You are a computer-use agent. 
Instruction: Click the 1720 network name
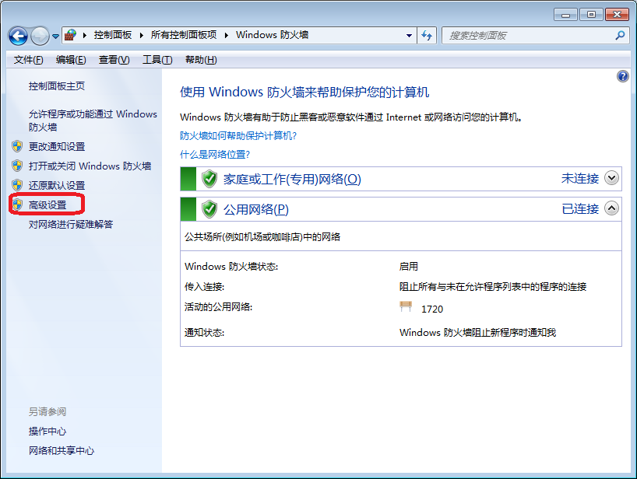click(x=432, y=309)
